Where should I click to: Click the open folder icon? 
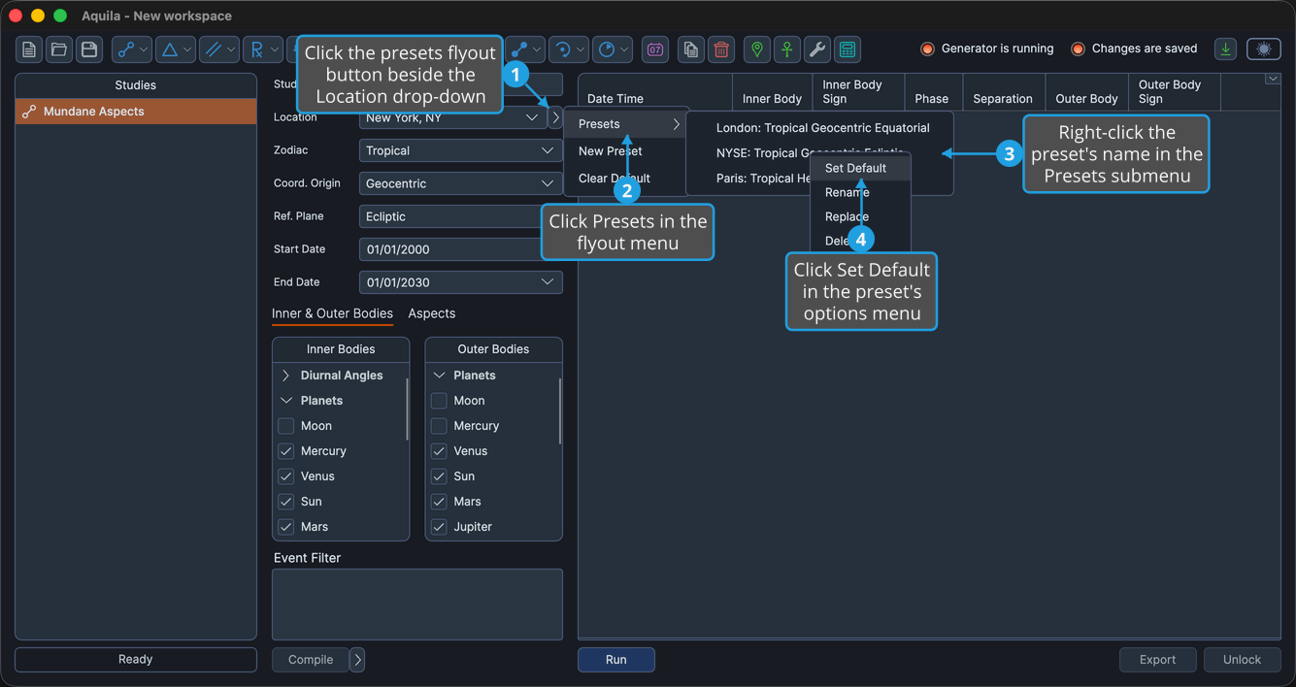[59, 49]
